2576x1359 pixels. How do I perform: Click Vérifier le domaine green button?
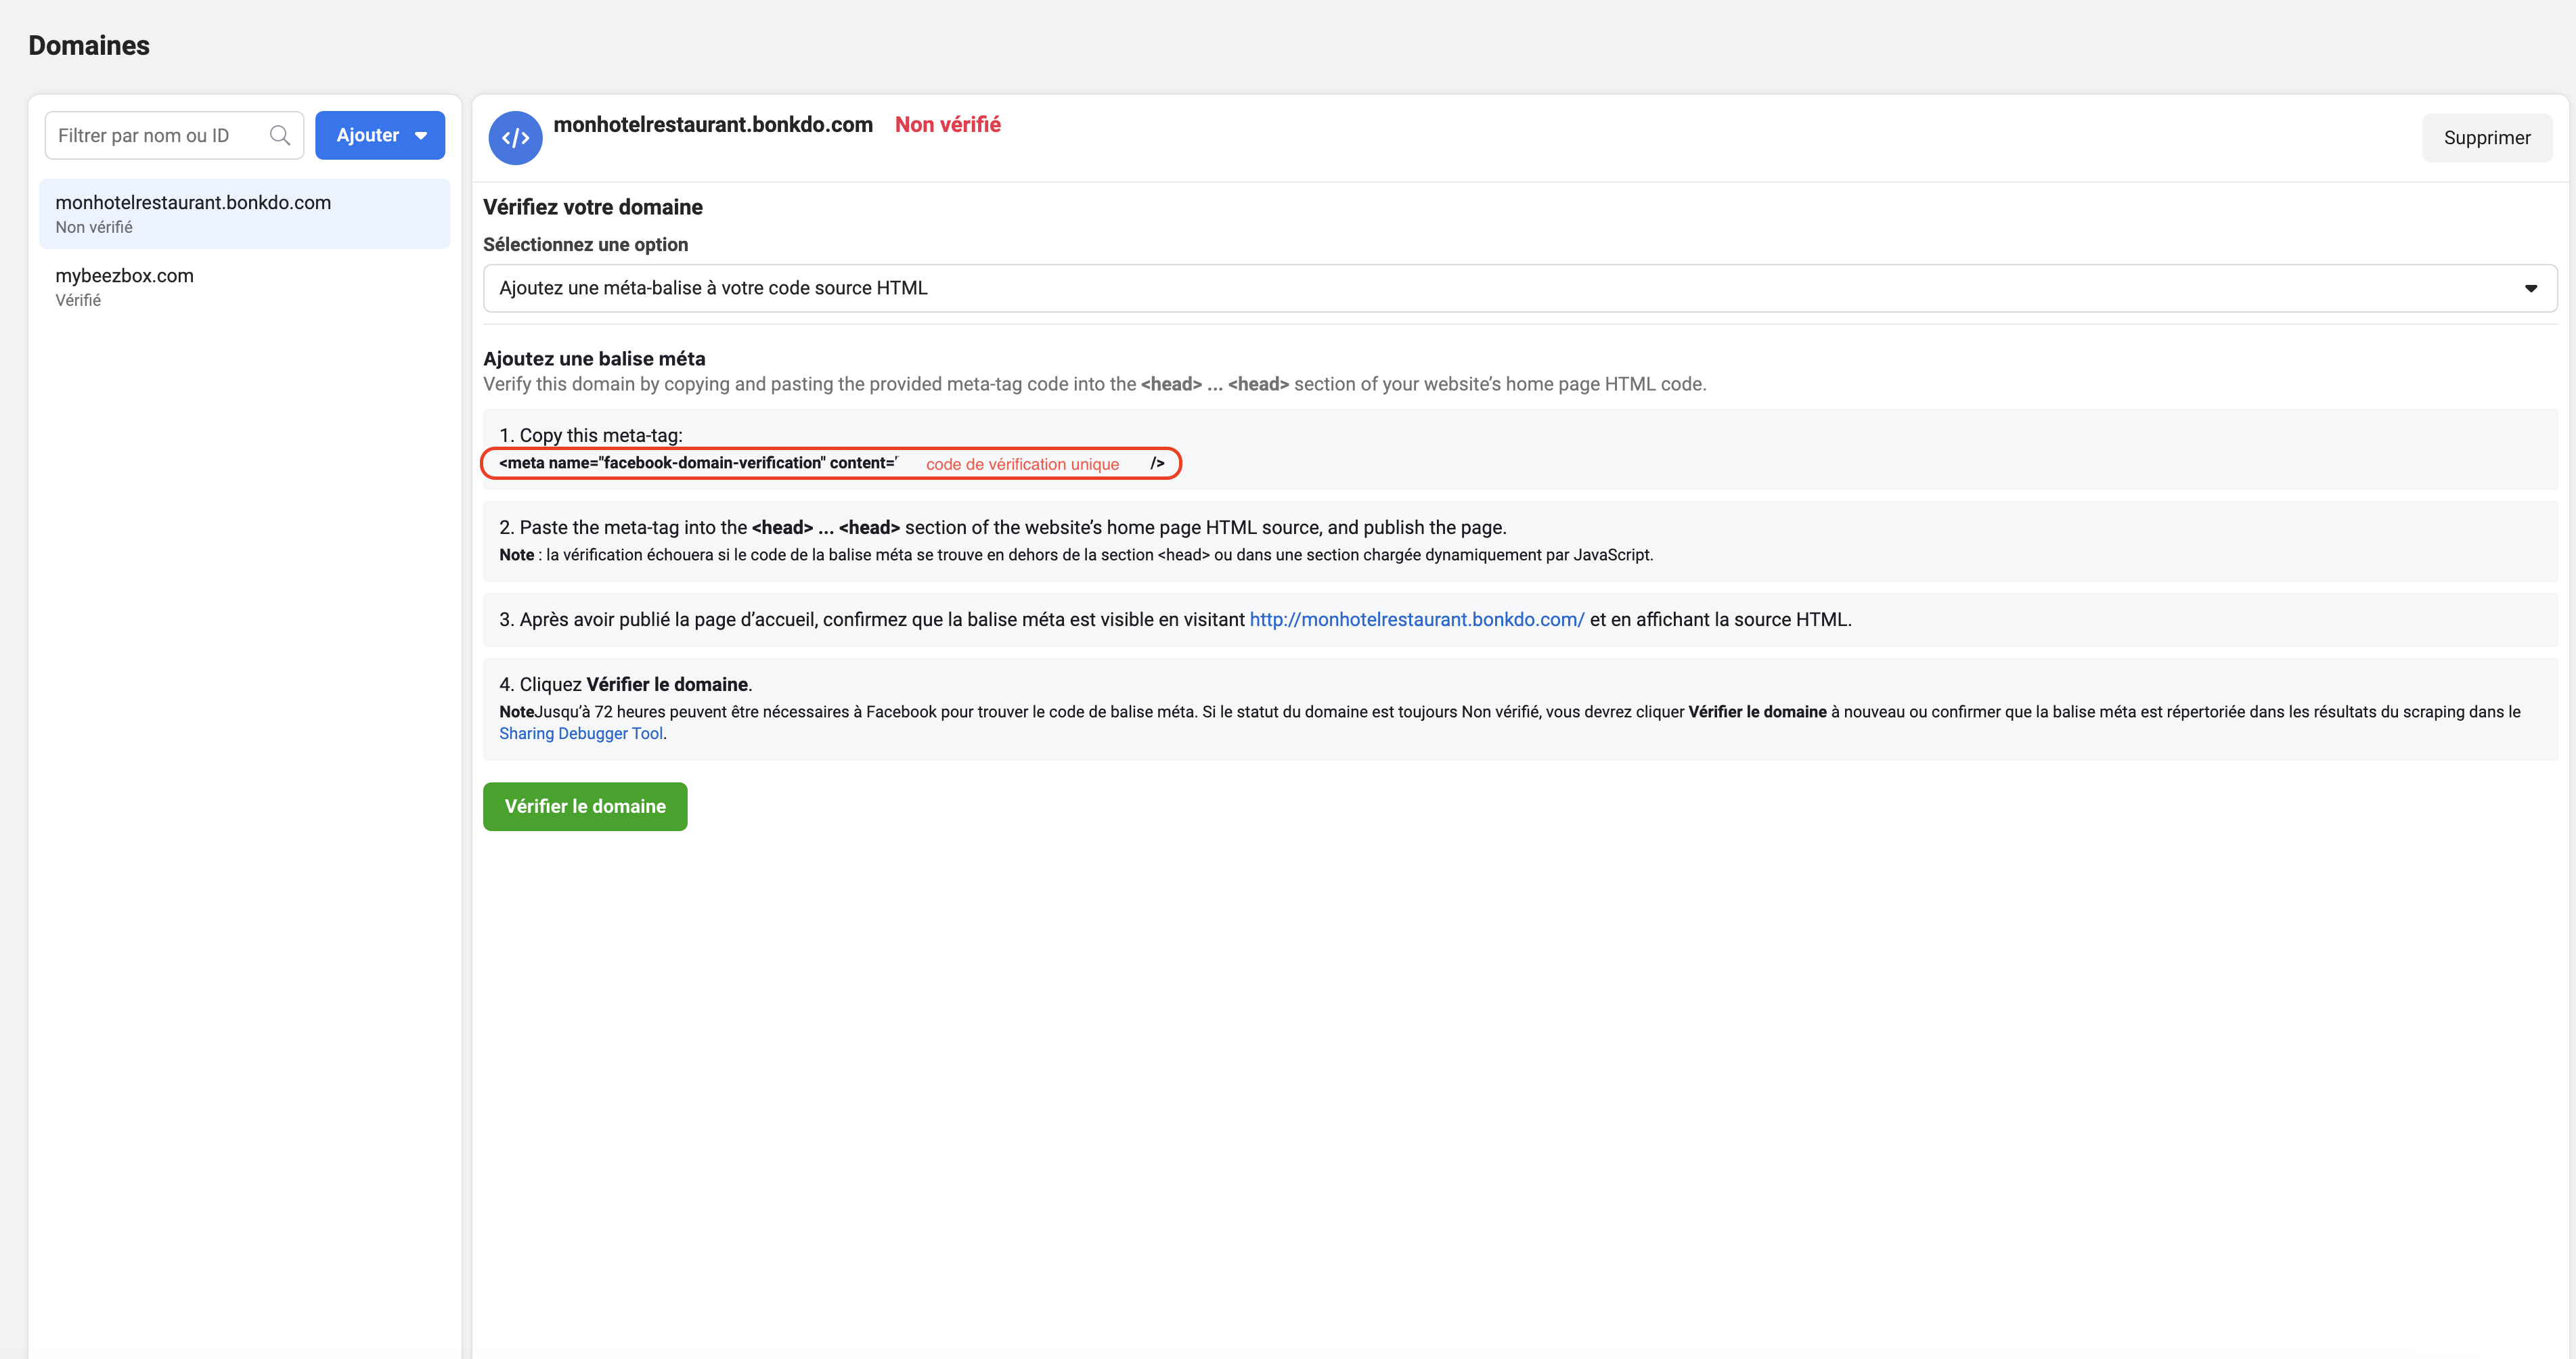(585, 806)
